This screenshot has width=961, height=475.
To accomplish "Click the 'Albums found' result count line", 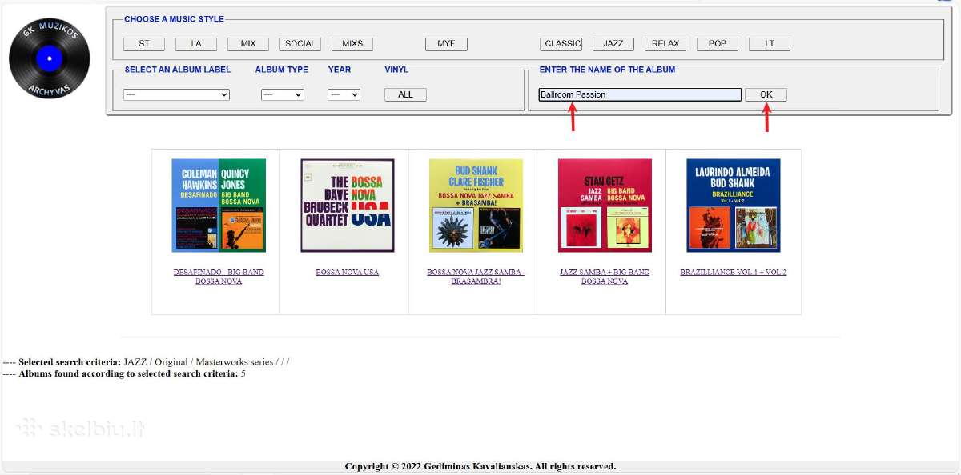I will click(124, 373).
